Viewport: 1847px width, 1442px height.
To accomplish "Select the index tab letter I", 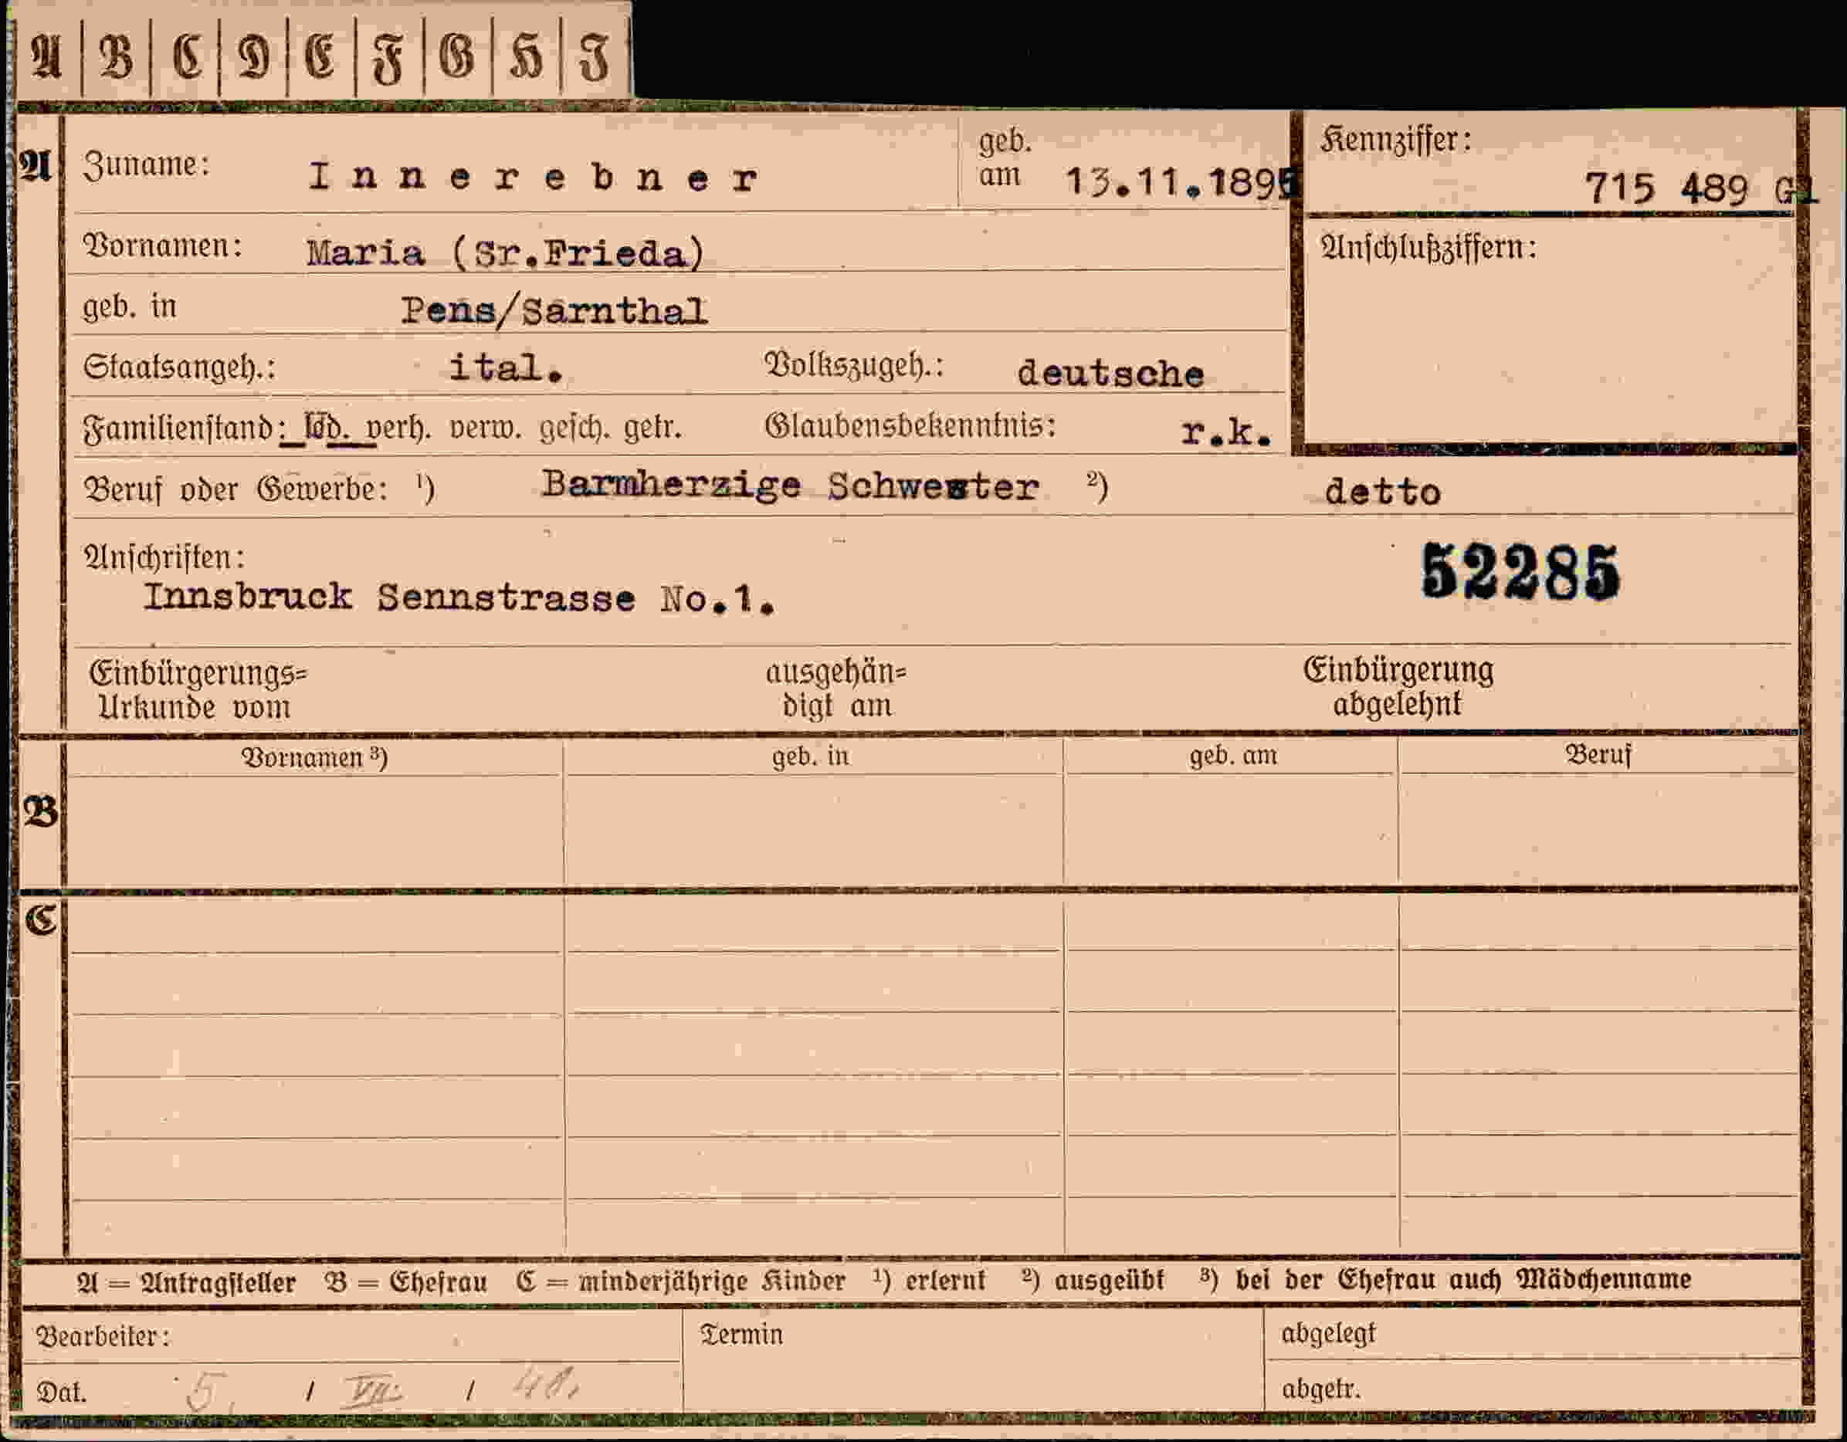I will pos(594,59).
